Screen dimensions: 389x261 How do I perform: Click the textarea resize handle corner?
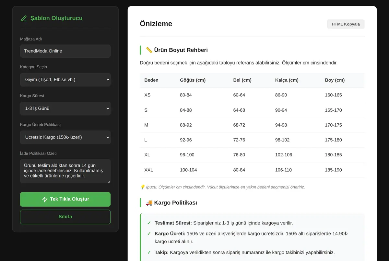pos(109,181)
